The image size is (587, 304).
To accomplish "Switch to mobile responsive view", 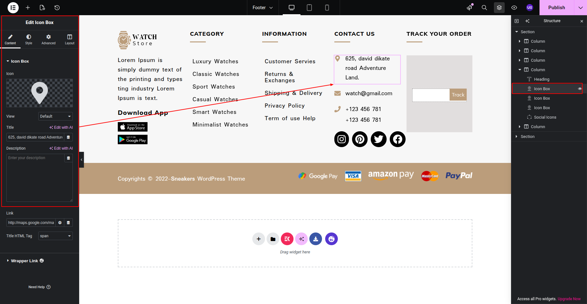I will coord(327,8).
